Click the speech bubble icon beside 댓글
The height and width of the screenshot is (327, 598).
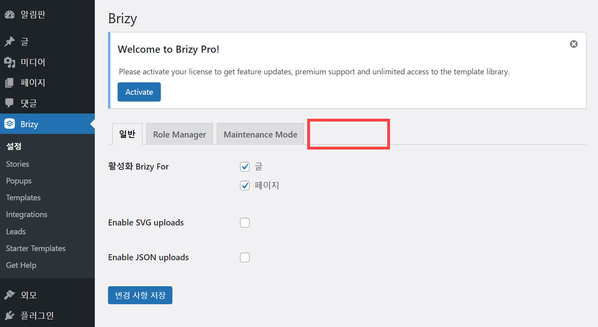pyautogui.click(x=10, y=103)
